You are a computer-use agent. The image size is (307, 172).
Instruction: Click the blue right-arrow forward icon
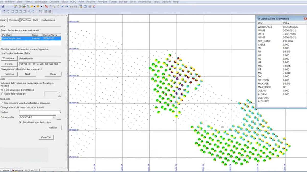point(67,6)
